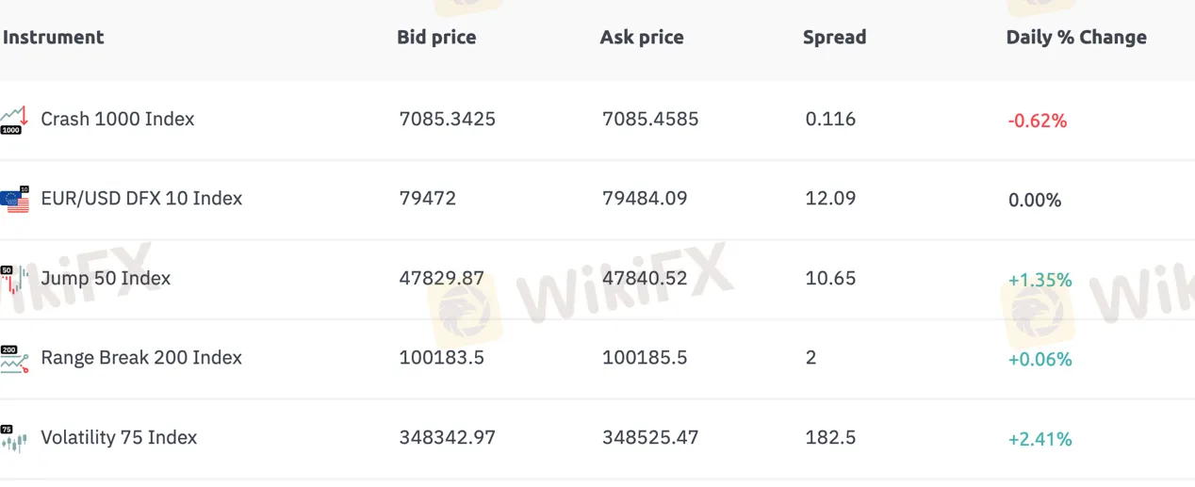The width and height of the screenshot is (1195, 487).
Task: Click the Range Break 200 Index icon
Action: (14, 359)
